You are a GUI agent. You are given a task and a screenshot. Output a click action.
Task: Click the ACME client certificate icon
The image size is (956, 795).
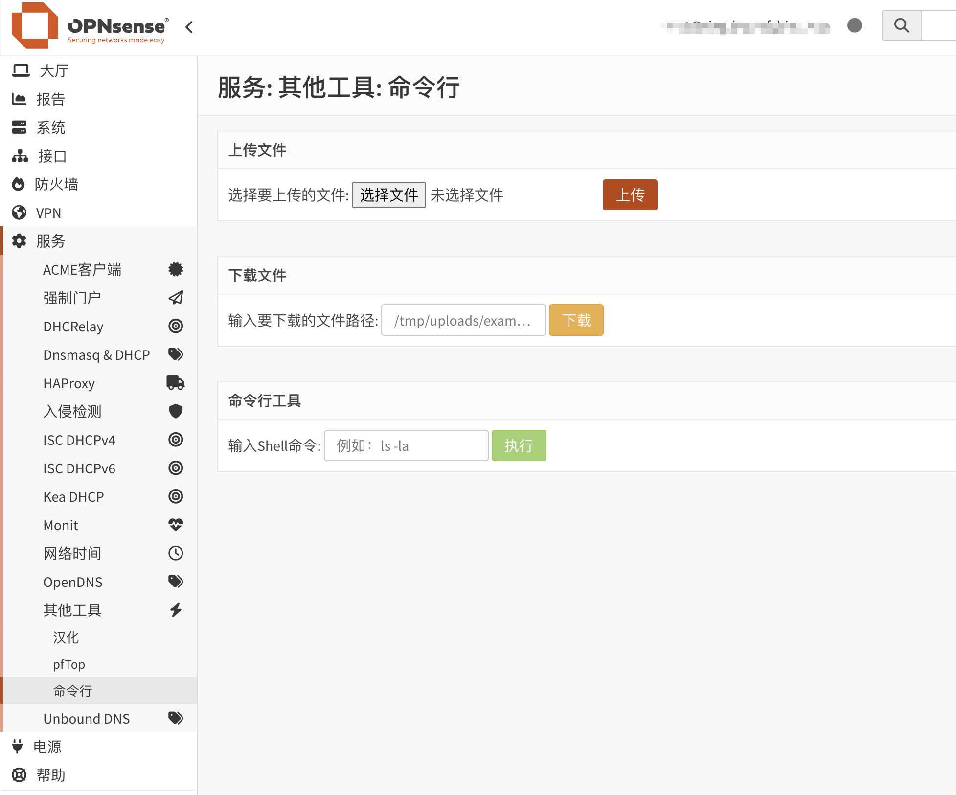coord(175,269)
